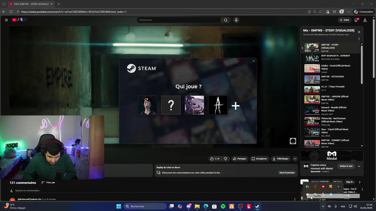Select the bicycle photo Steam profile

(194, 105)
